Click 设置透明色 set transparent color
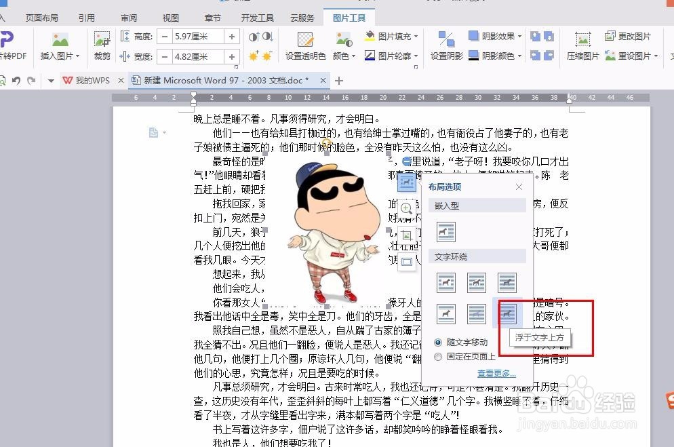 pyautogui.click(x=306, y=45)
